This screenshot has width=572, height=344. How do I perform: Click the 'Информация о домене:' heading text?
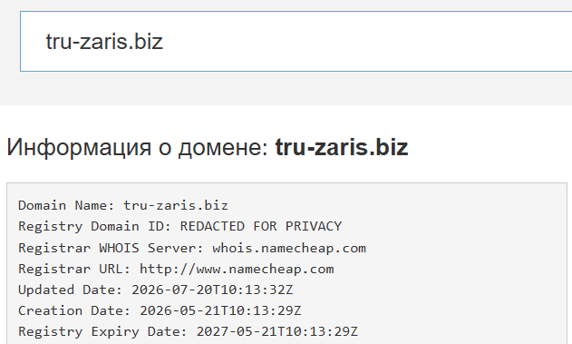coord(138,148)
